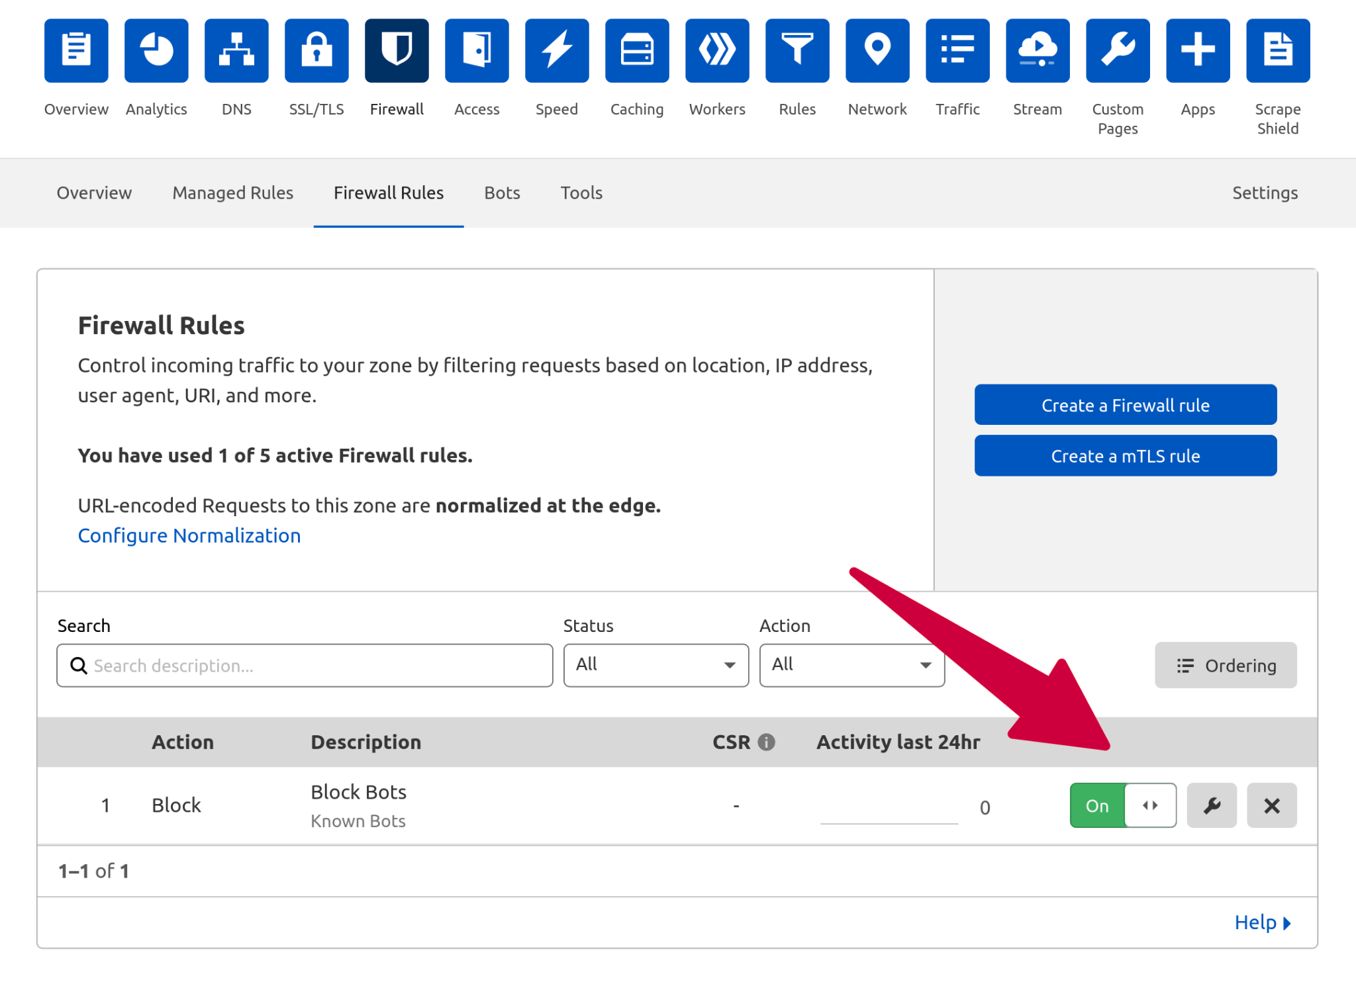Click Ordering button for rule arrangement
This screenshot has width=1356, height=990.
[1226, 665]
